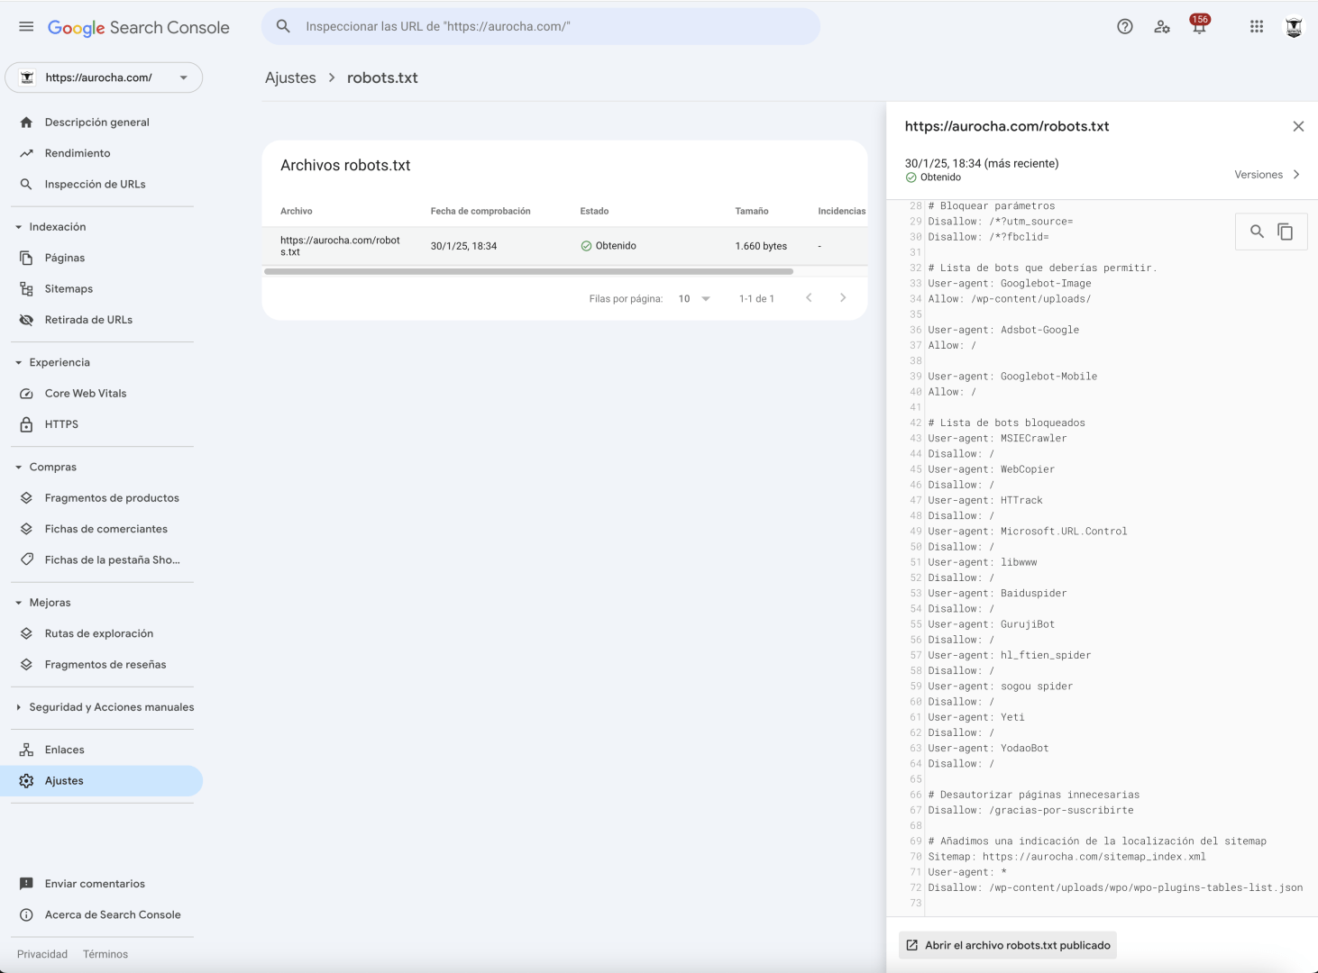
Task: Open notifications bell with 156 badge
Action: tap(1199, 25)
